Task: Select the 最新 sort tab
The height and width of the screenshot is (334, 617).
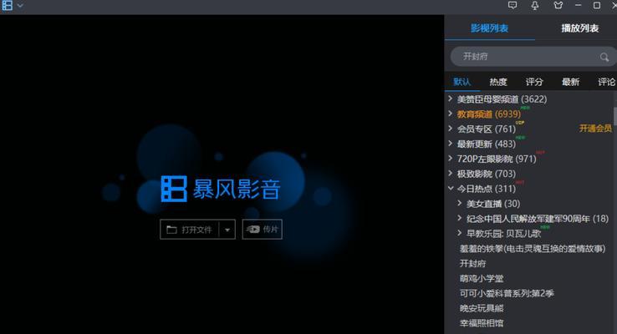Action: [x=570, y=82]
